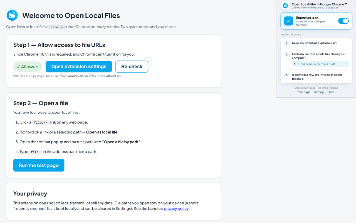Click the popup title Open Local Files in Google Chrome
This screenshot has width=356, height=223.
(319, 4)
